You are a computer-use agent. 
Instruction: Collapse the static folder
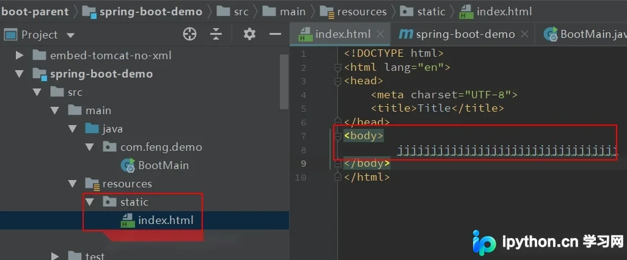click(x=90, y=202)
